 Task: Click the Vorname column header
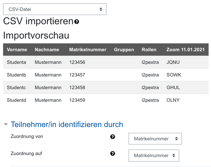pyautogui.click(x=17, y=50)
